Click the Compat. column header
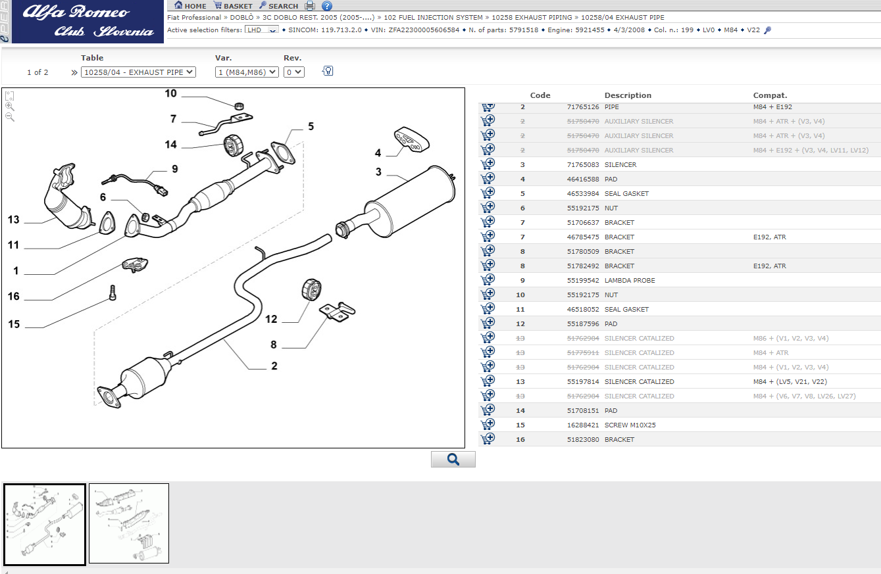 click(x=770, y=95)
